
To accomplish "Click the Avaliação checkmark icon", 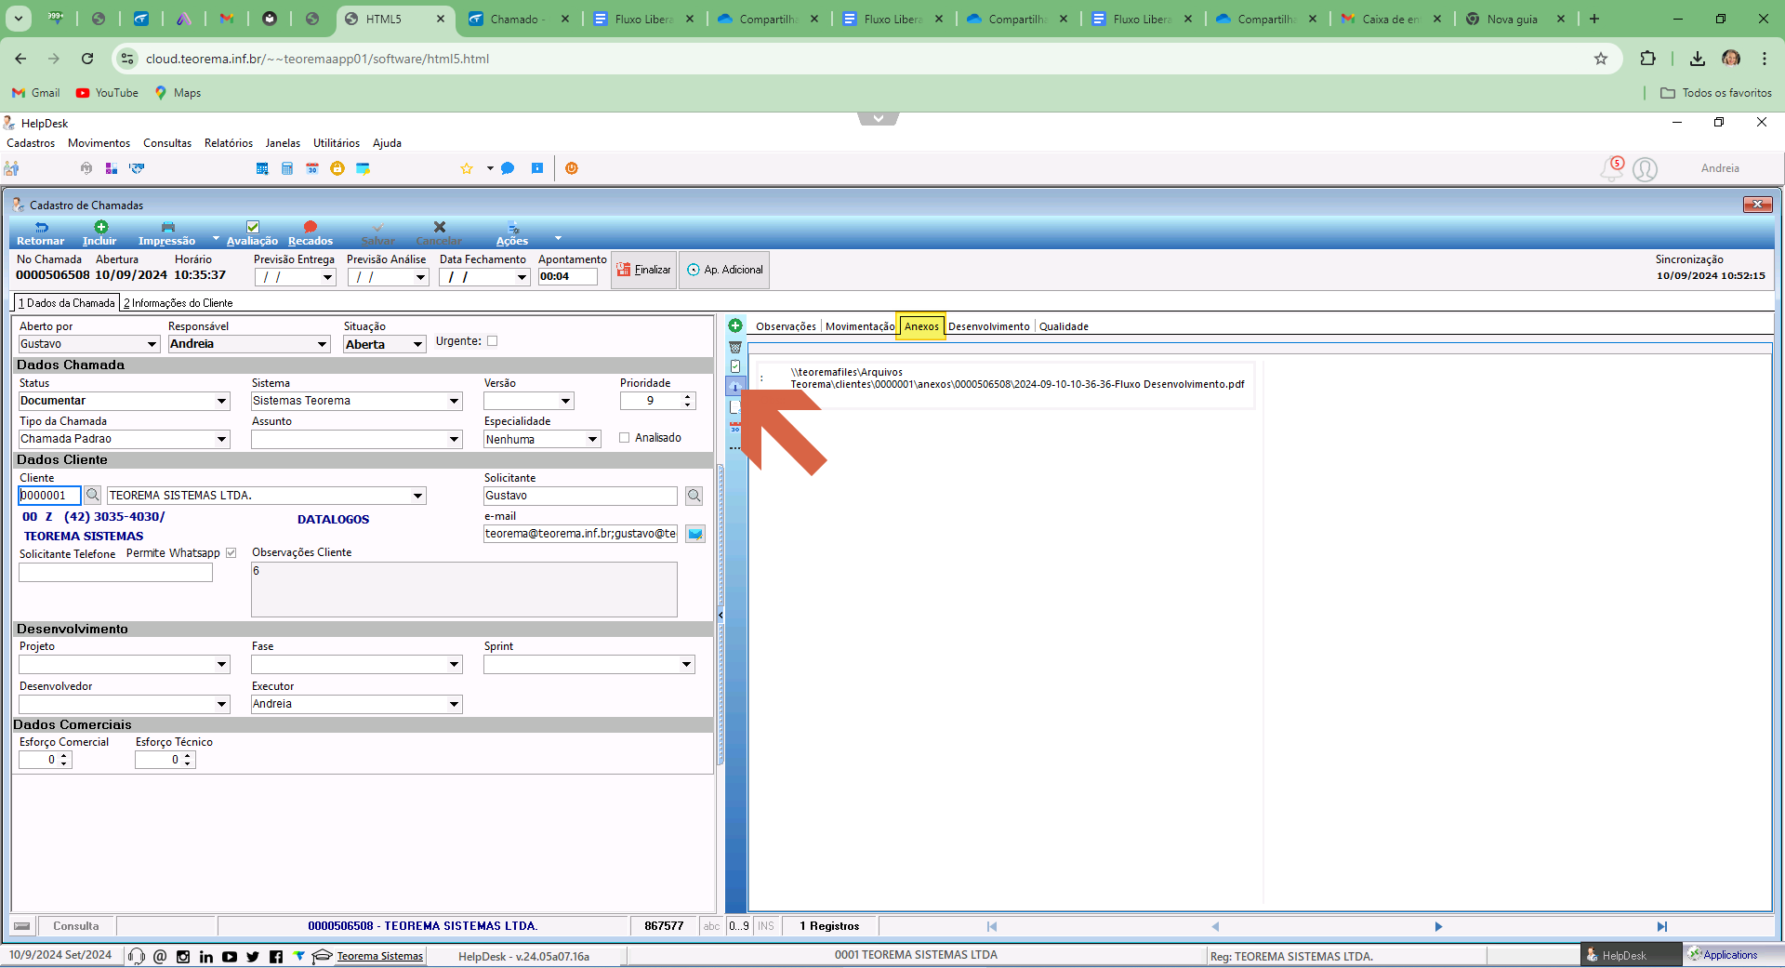I will click(252, 227).
